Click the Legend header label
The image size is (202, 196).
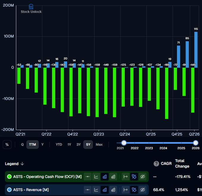point(12,164)
